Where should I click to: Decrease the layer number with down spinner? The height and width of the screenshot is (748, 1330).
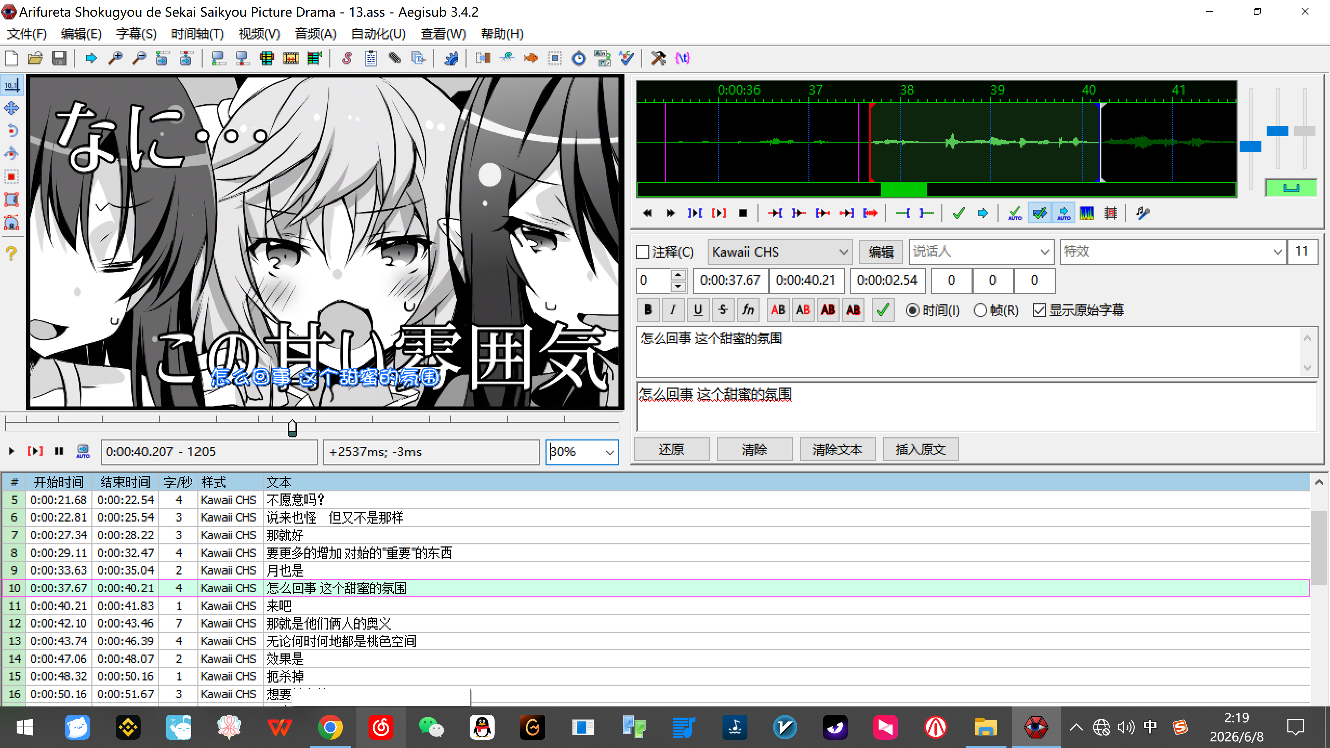679,286
